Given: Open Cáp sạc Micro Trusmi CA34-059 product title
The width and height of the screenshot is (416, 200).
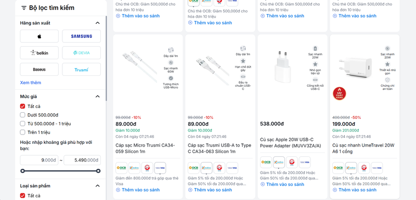Looking at the screenshot, I should tap(146, 149).
